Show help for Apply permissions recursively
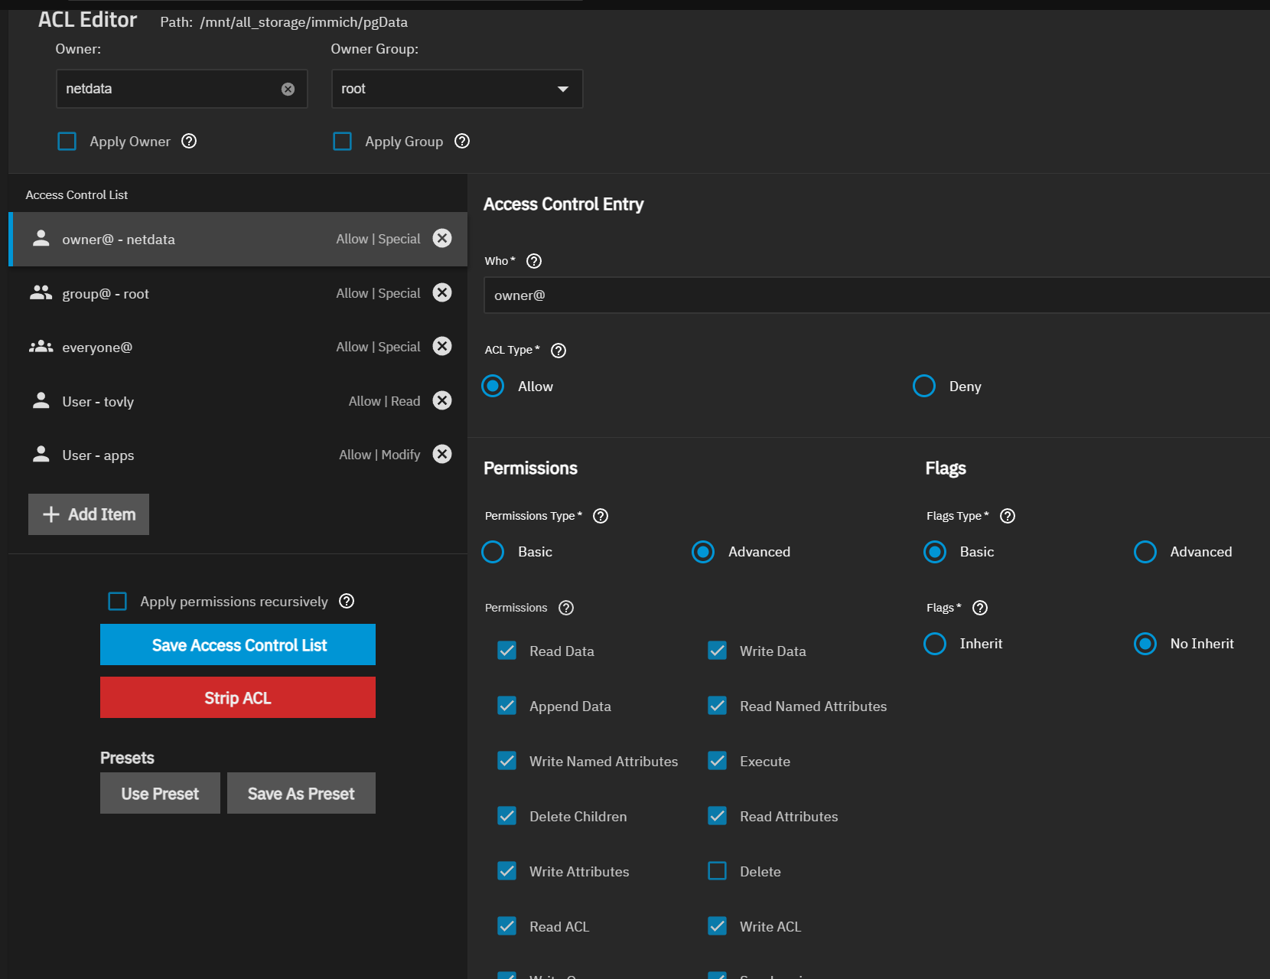The width and height of the screenshot is (1270, 979). pyautogui.click(x=347, y=601)
